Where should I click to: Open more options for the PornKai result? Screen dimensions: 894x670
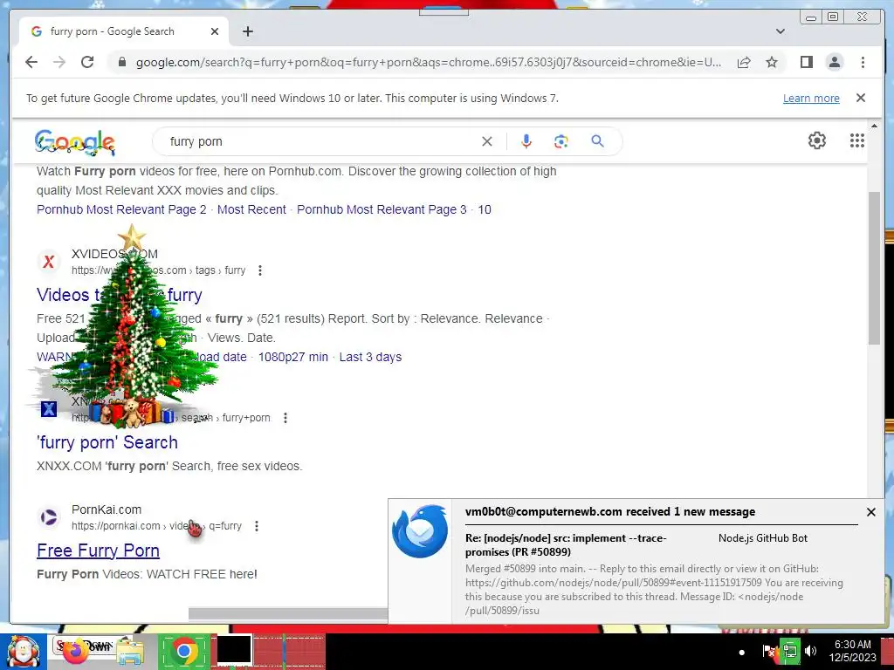pyautogui.click(x=257, y=526)
